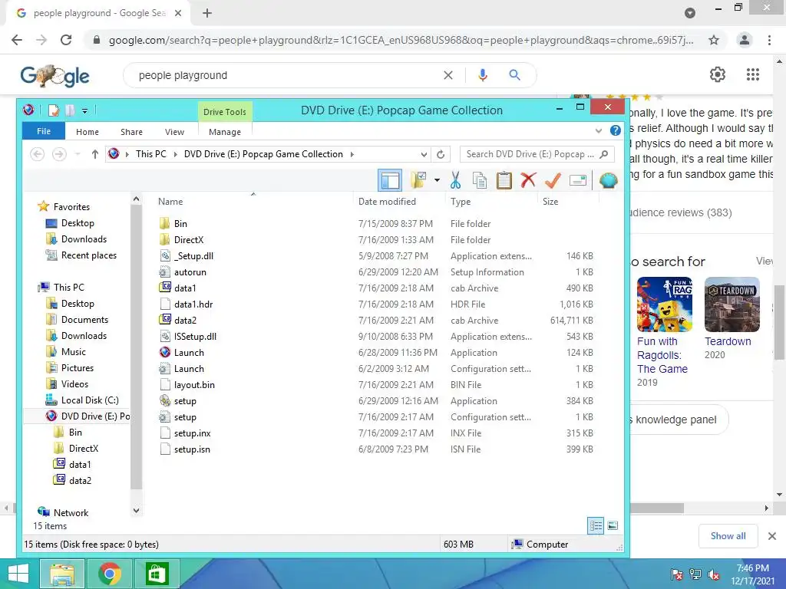Select Favorites in navigation pane

point(71,207)
